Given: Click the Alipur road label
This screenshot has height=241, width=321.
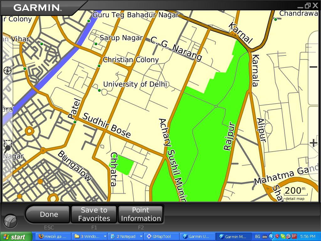Looking at the screenshot, I should 261,130.
